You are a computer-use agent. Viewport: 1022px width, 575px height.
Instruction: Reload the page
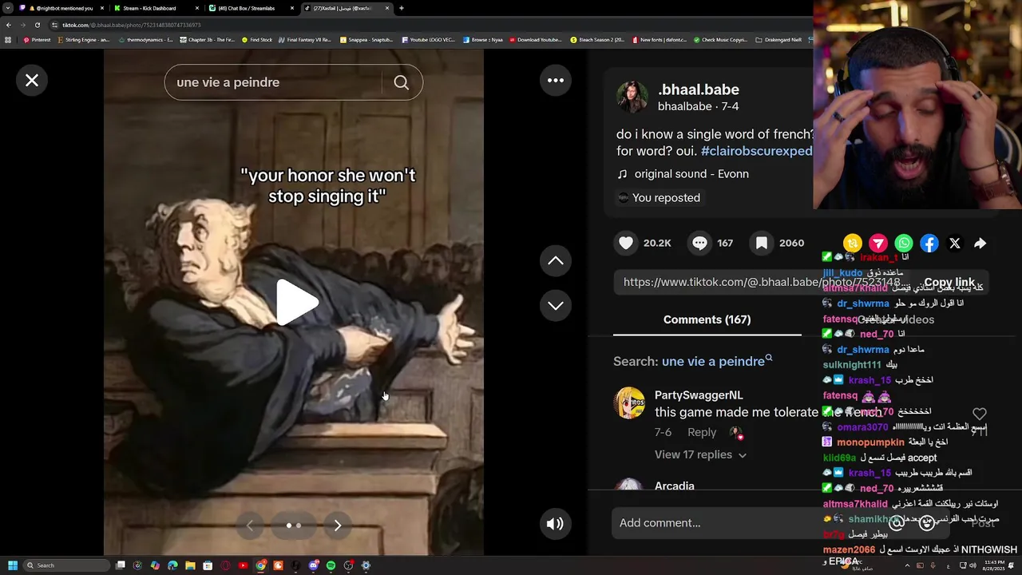coord(37,25)
